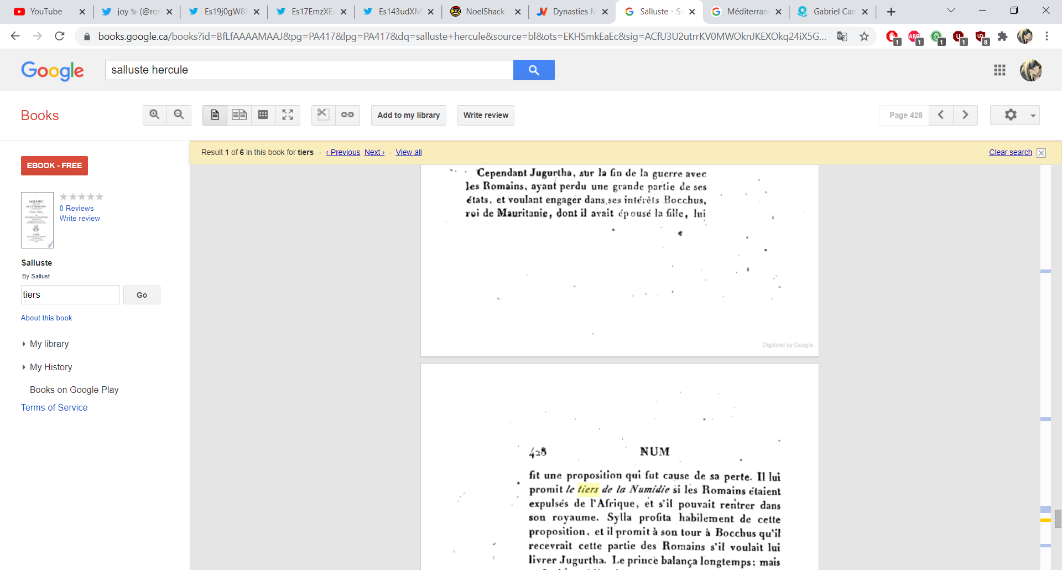Click the Add to my library button

coord(408,115)
